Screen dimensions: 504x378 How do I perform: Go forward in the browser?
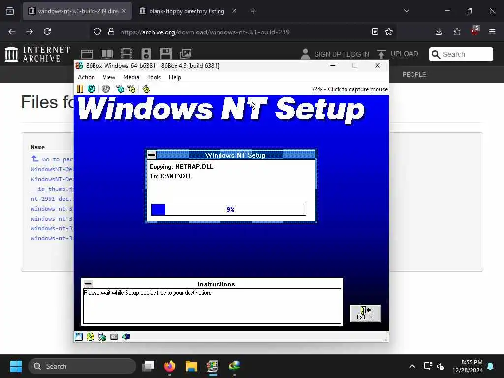(30, 31)
